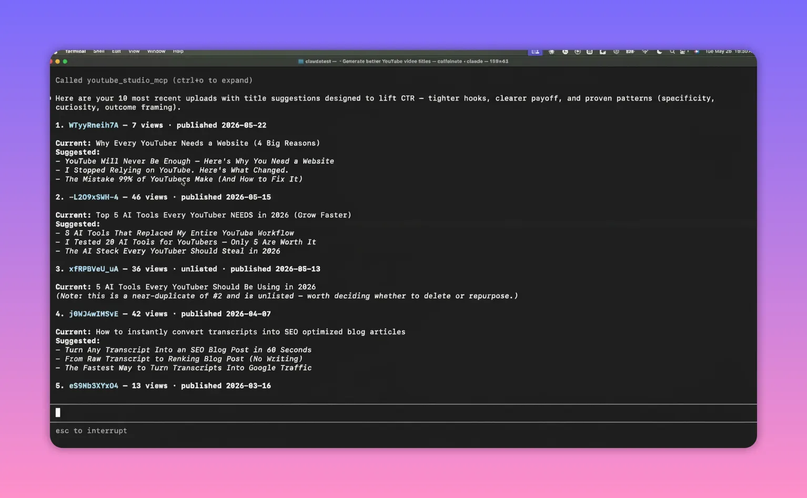Click suggestion "The AI Stack Every YouTuber Should Steal"
Screen dimensions: 807x498
(173, 251)
